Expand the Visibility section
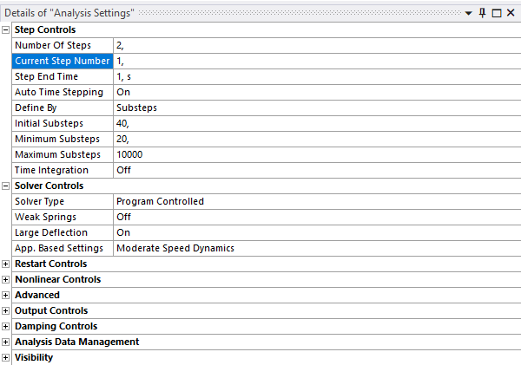 pyautogui.click(x=6, y=357)
